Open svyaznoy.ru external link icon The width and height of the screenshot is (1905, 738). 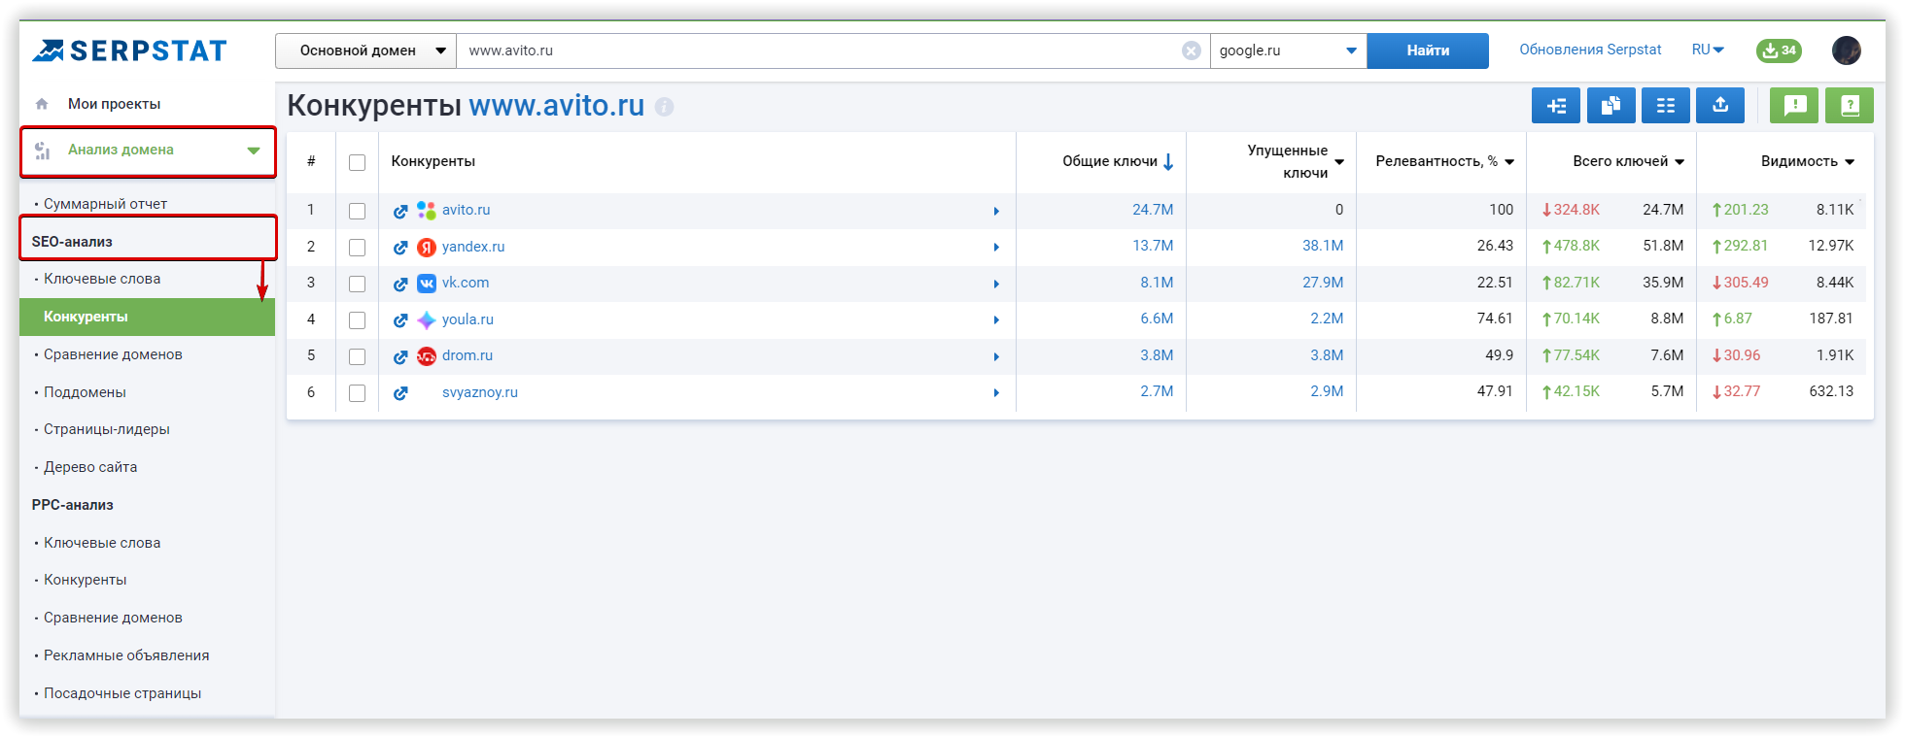coord(400,393)
